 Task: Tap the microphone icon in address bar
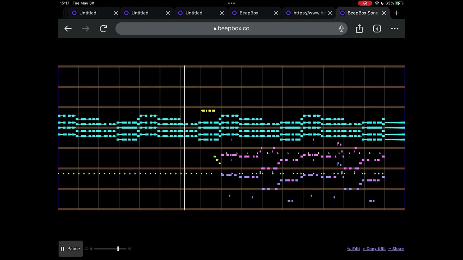click(341, 29)
